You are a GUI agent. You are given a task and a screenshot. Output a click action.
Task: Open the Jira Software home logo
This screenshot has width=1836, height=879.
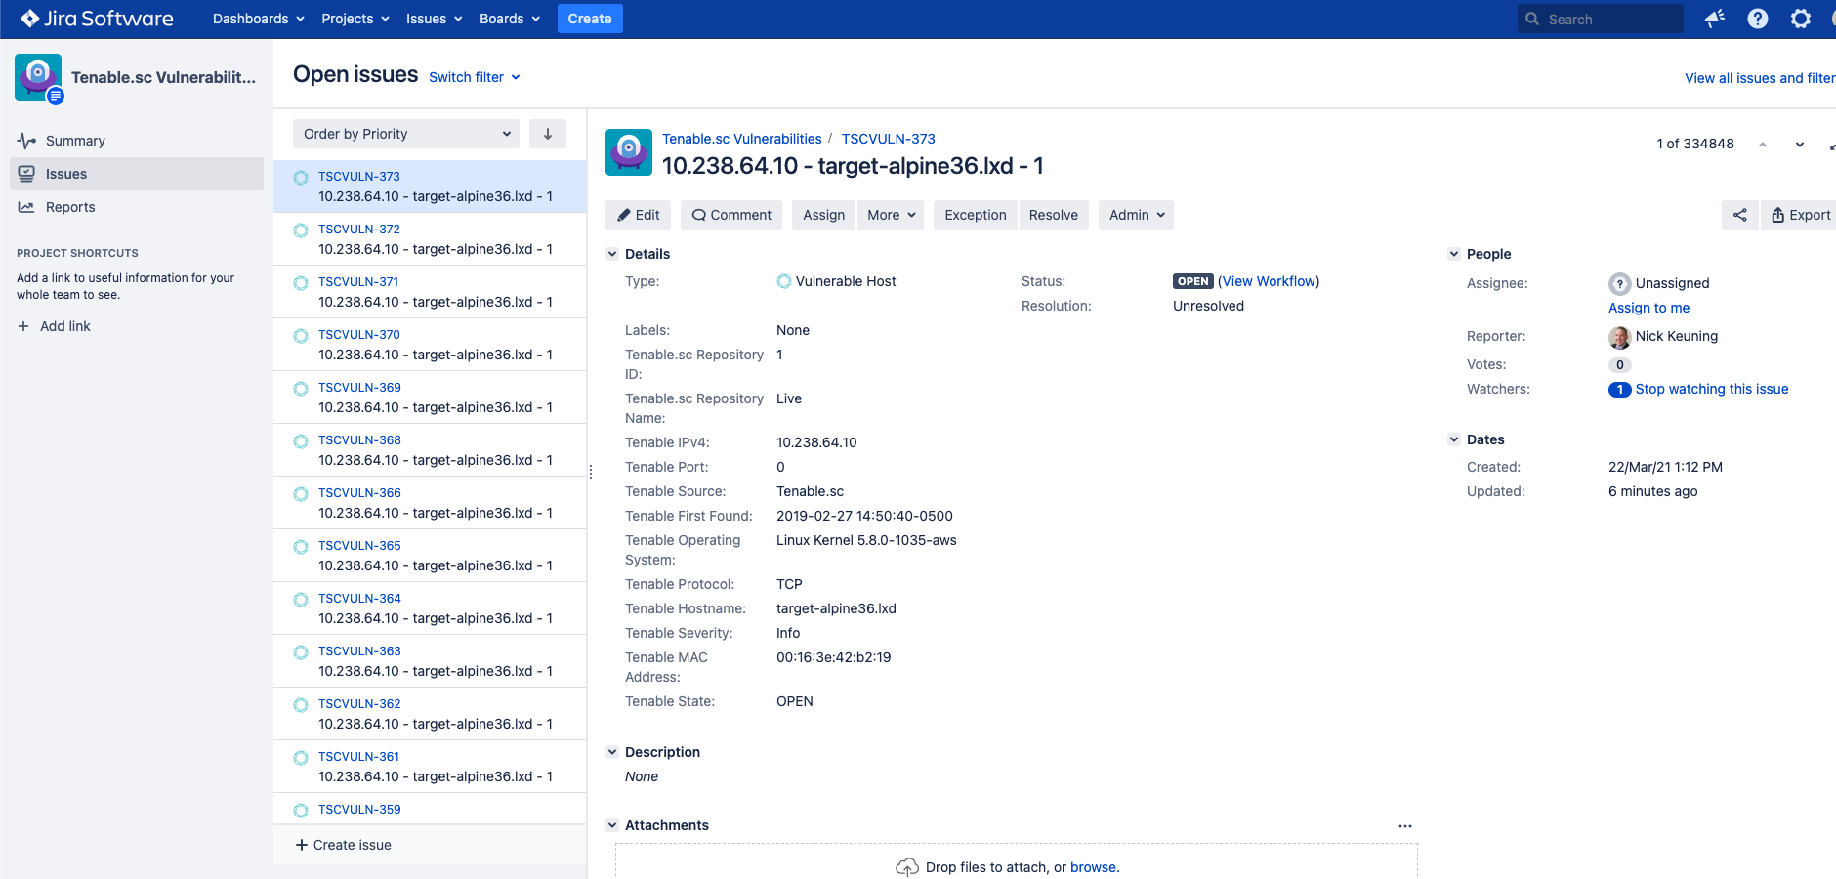(97, 19)
